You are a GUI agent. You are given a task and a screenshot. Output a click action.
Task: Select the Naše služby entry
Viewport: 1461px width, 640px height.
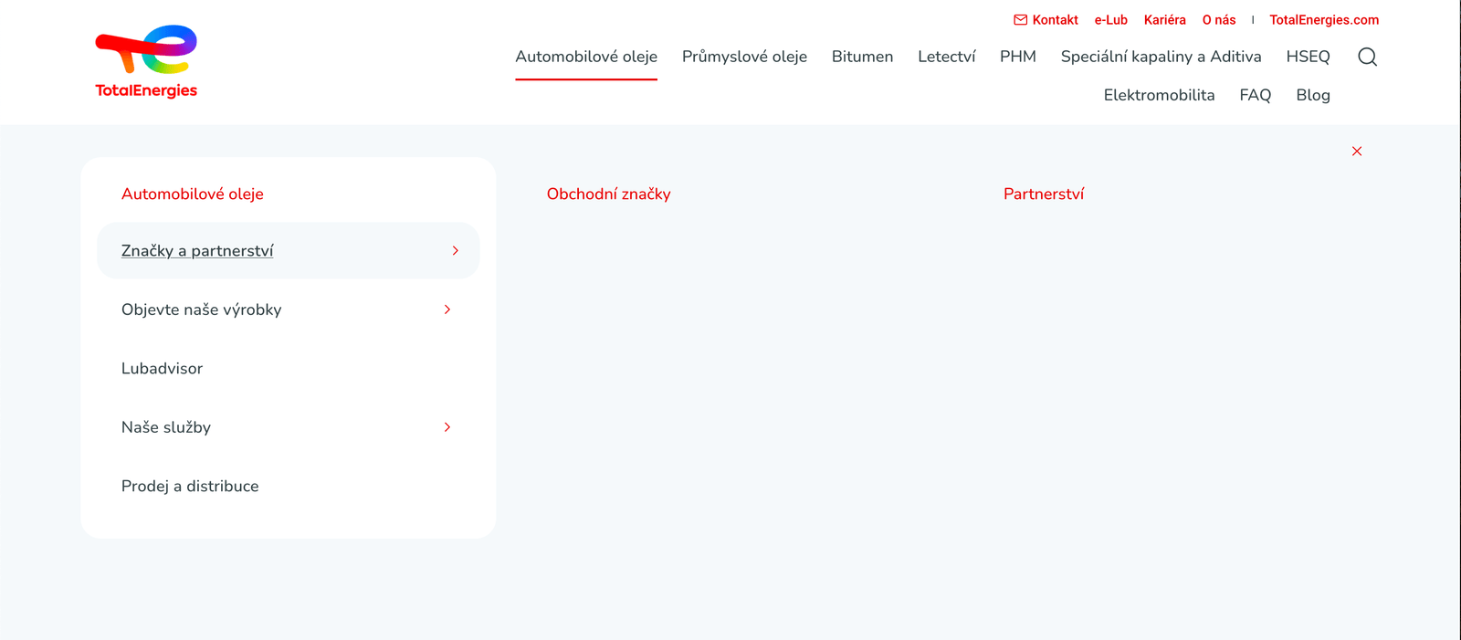[166, 427]
